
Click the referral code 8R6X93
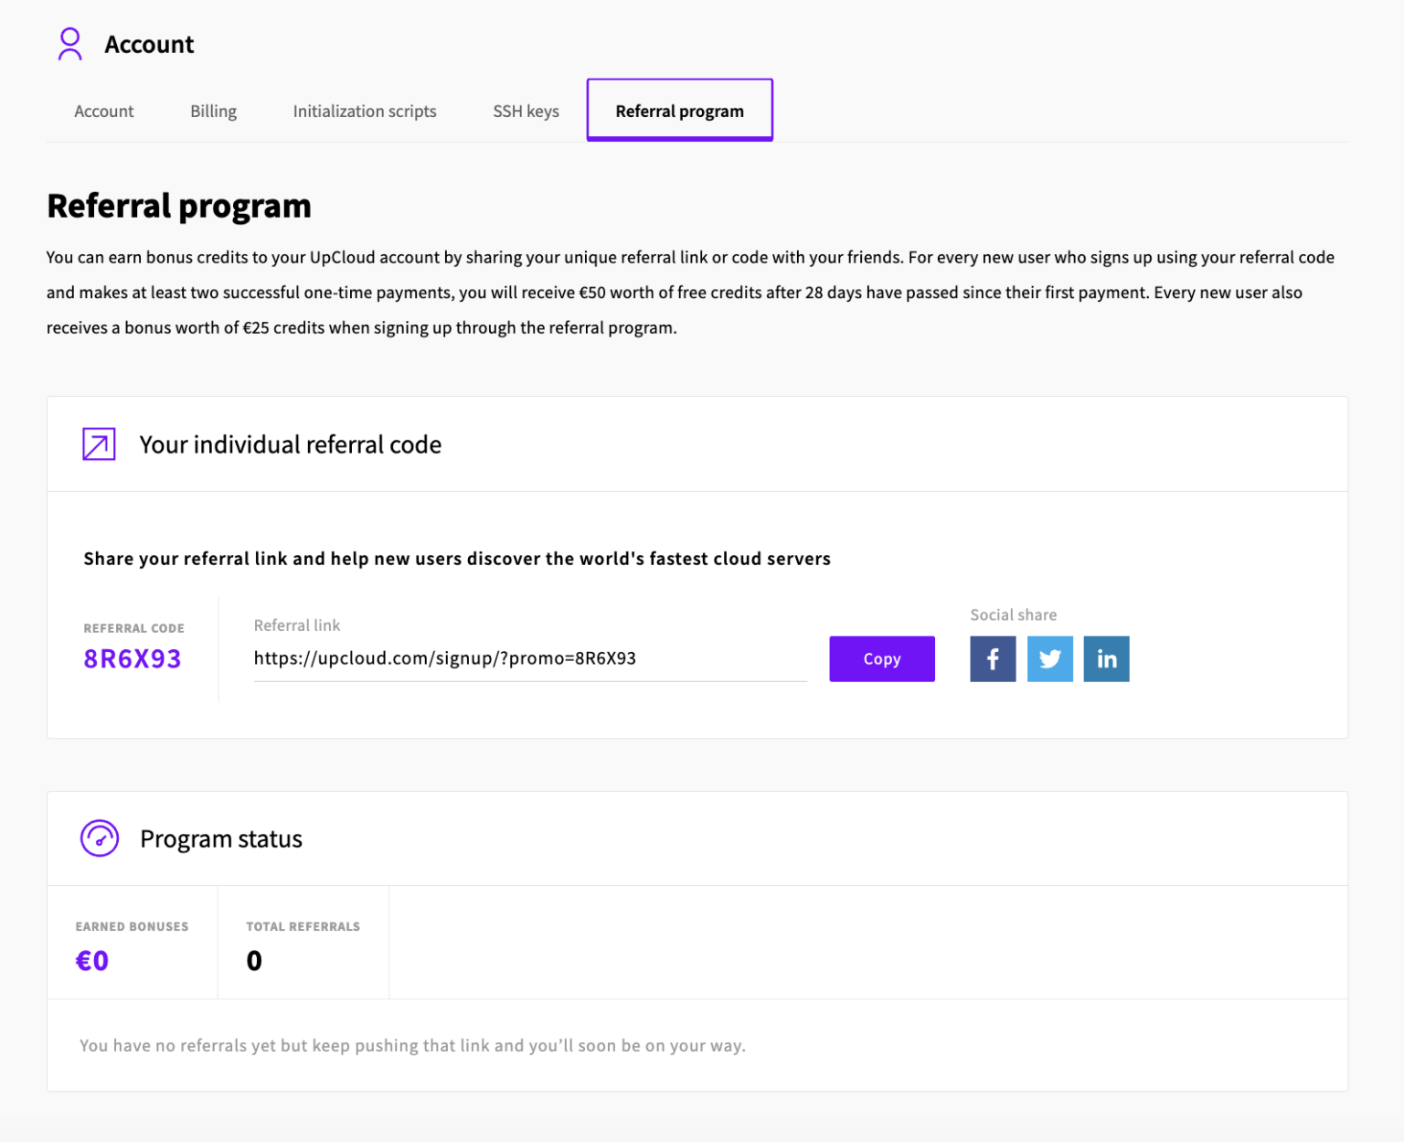coord(132,658)
